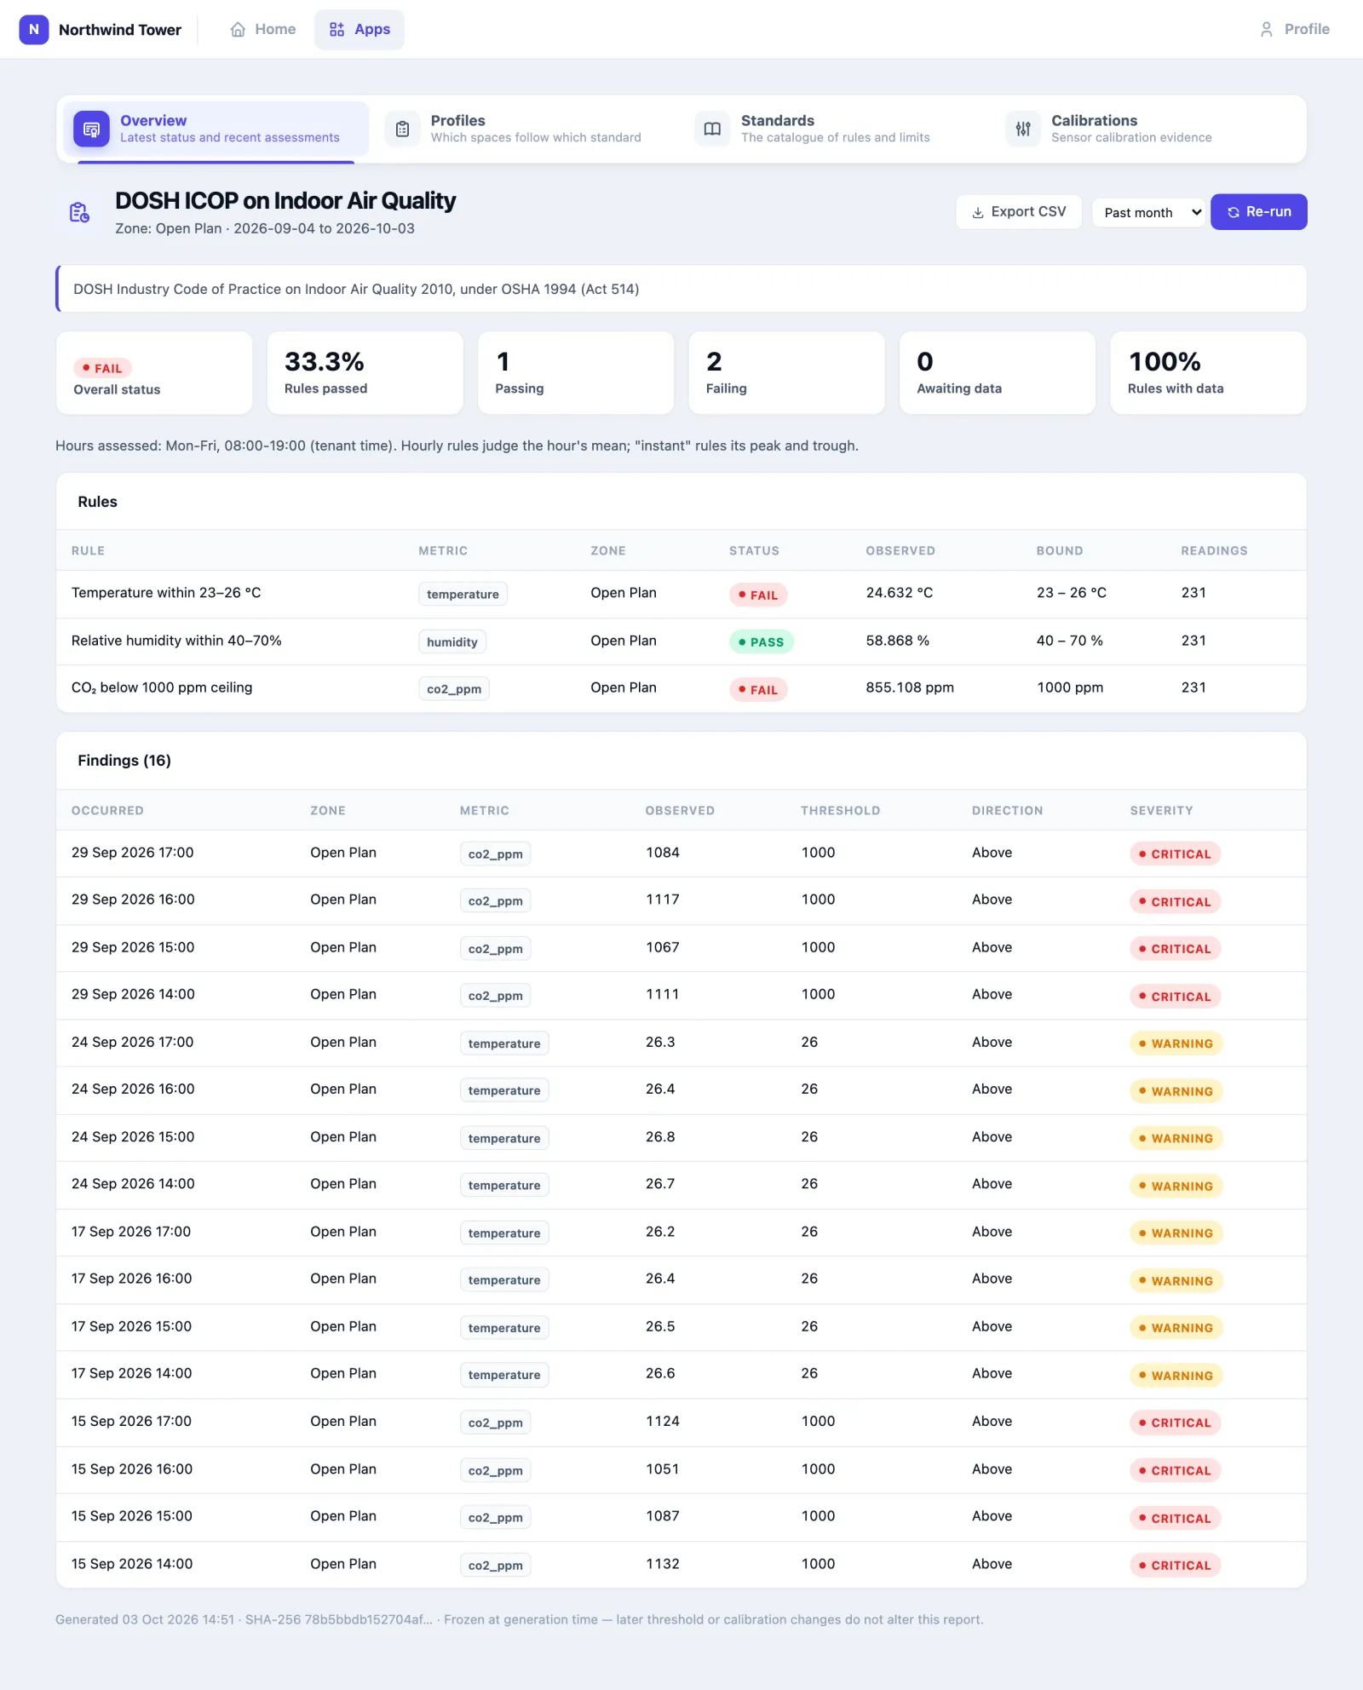This screenshot has height=1690, width=1363.
Task: Click the 2 Failing summary card
Action: [x=787, y=373]
